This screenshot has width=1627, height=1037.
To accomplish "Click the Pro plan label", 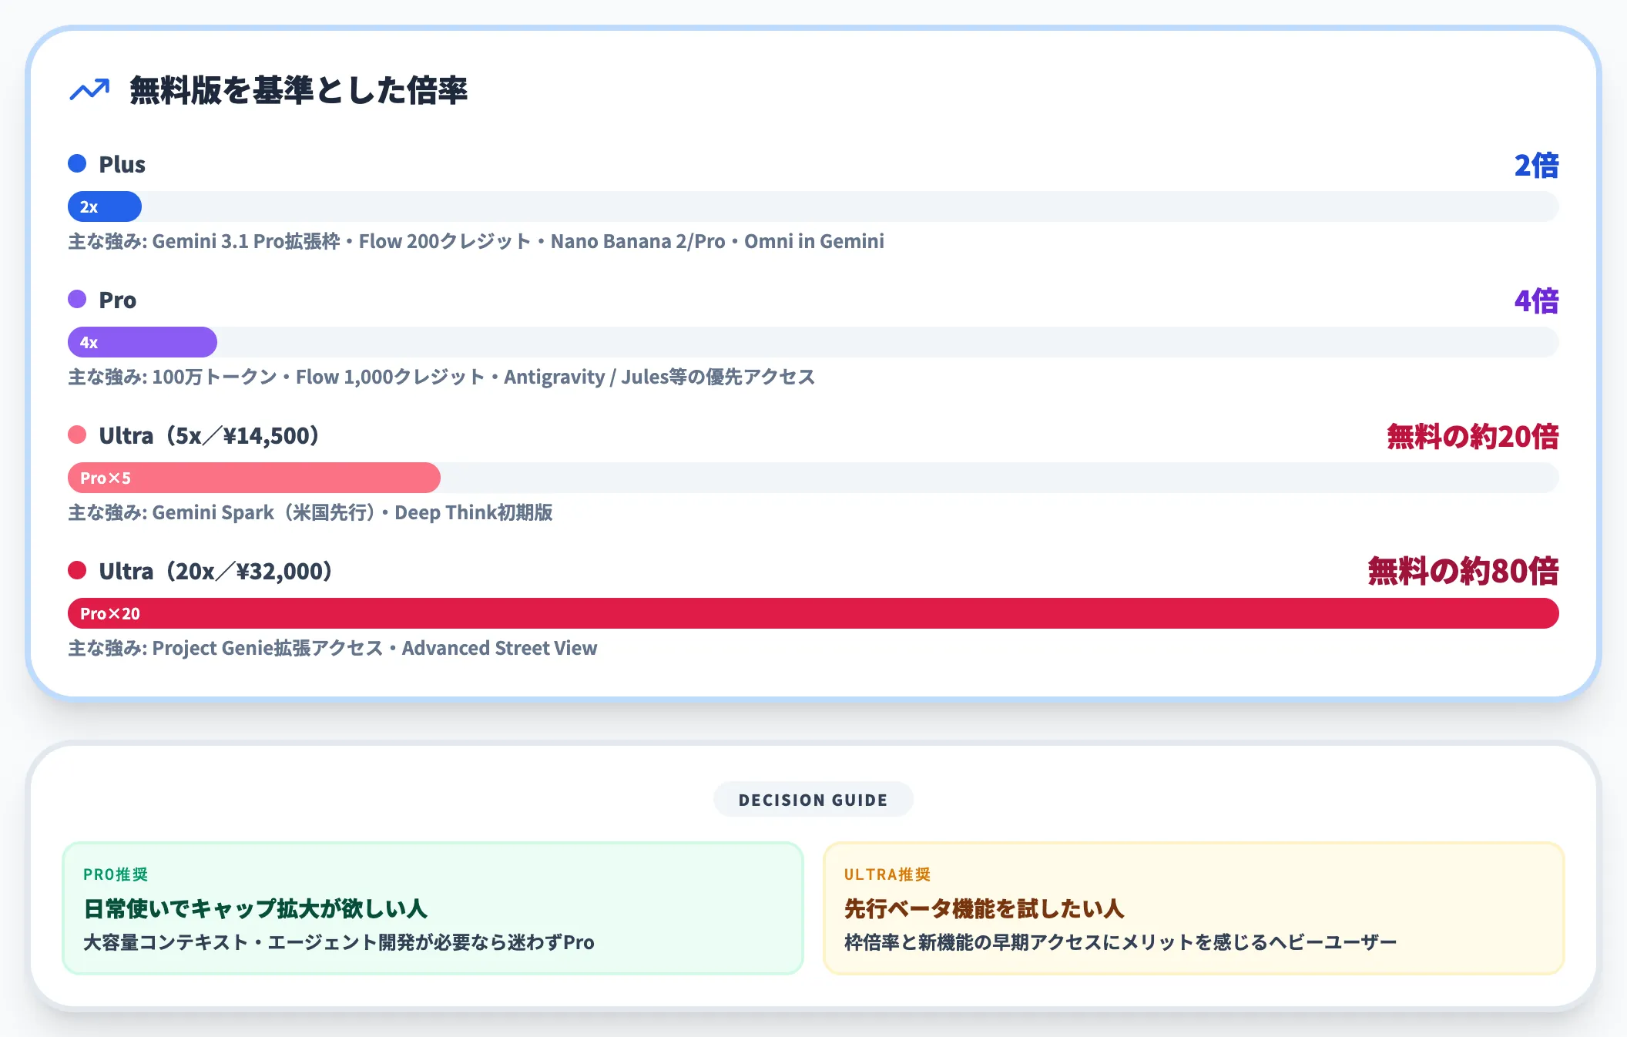I will point(117,300).
